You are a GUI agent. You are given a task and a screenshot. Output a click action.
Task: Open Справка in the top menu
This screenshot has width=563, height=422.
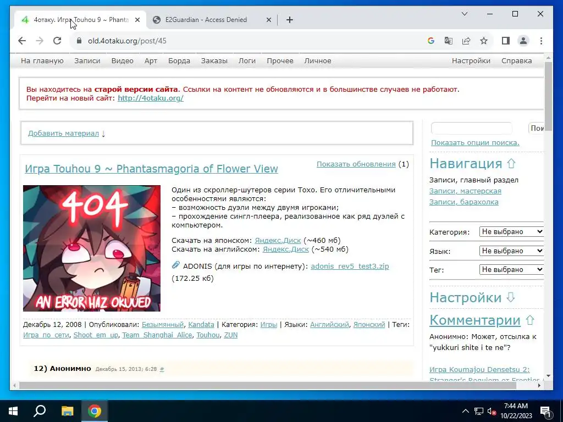[516, 60]
